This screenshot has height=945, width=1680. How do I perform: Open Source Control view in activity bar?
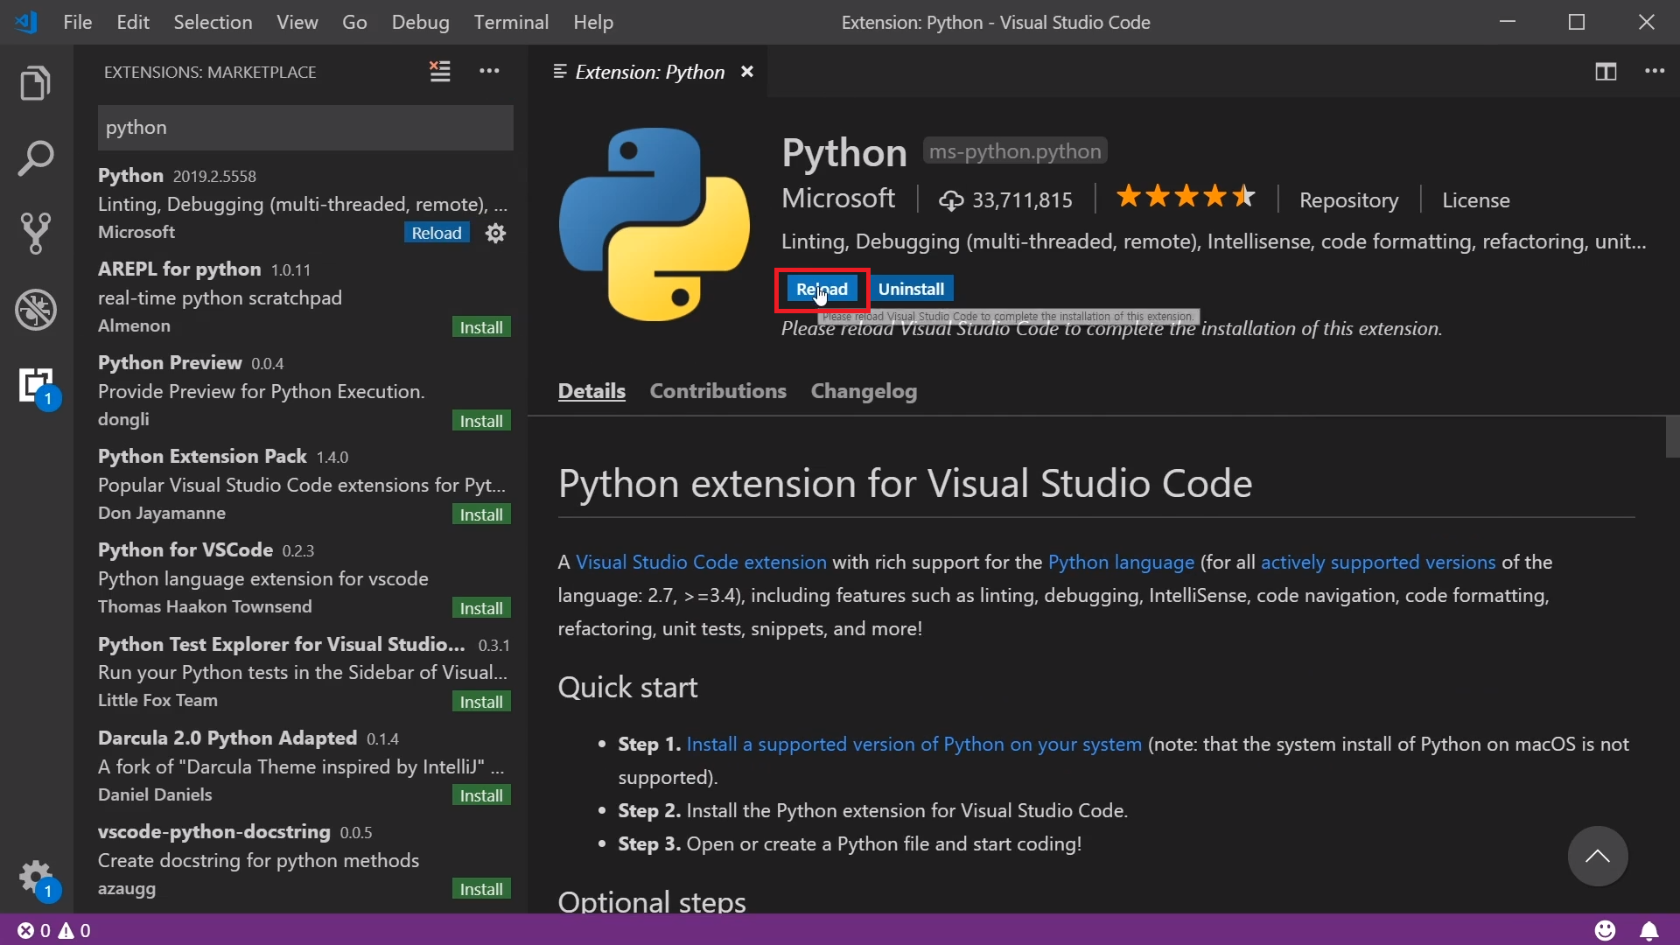click(36, 234)
